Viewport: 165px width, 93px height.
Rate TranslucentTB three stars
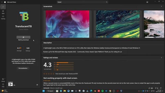49,74
